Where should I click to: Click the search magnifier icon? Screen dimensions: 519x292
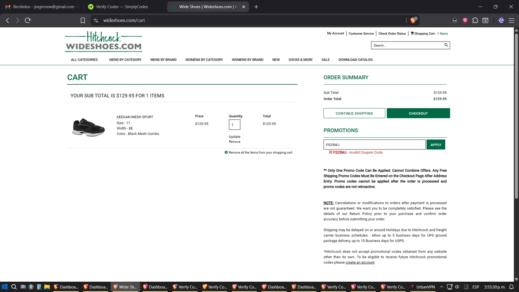[446, 45]
